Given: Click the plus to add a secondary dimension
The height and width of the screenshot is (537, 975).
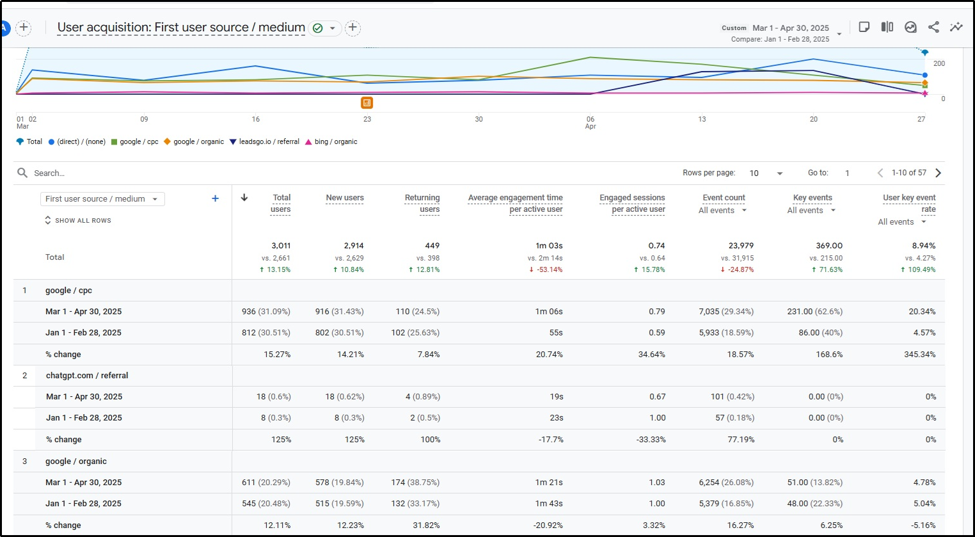Looking at the screenshot, I should [x=215, y=198].
